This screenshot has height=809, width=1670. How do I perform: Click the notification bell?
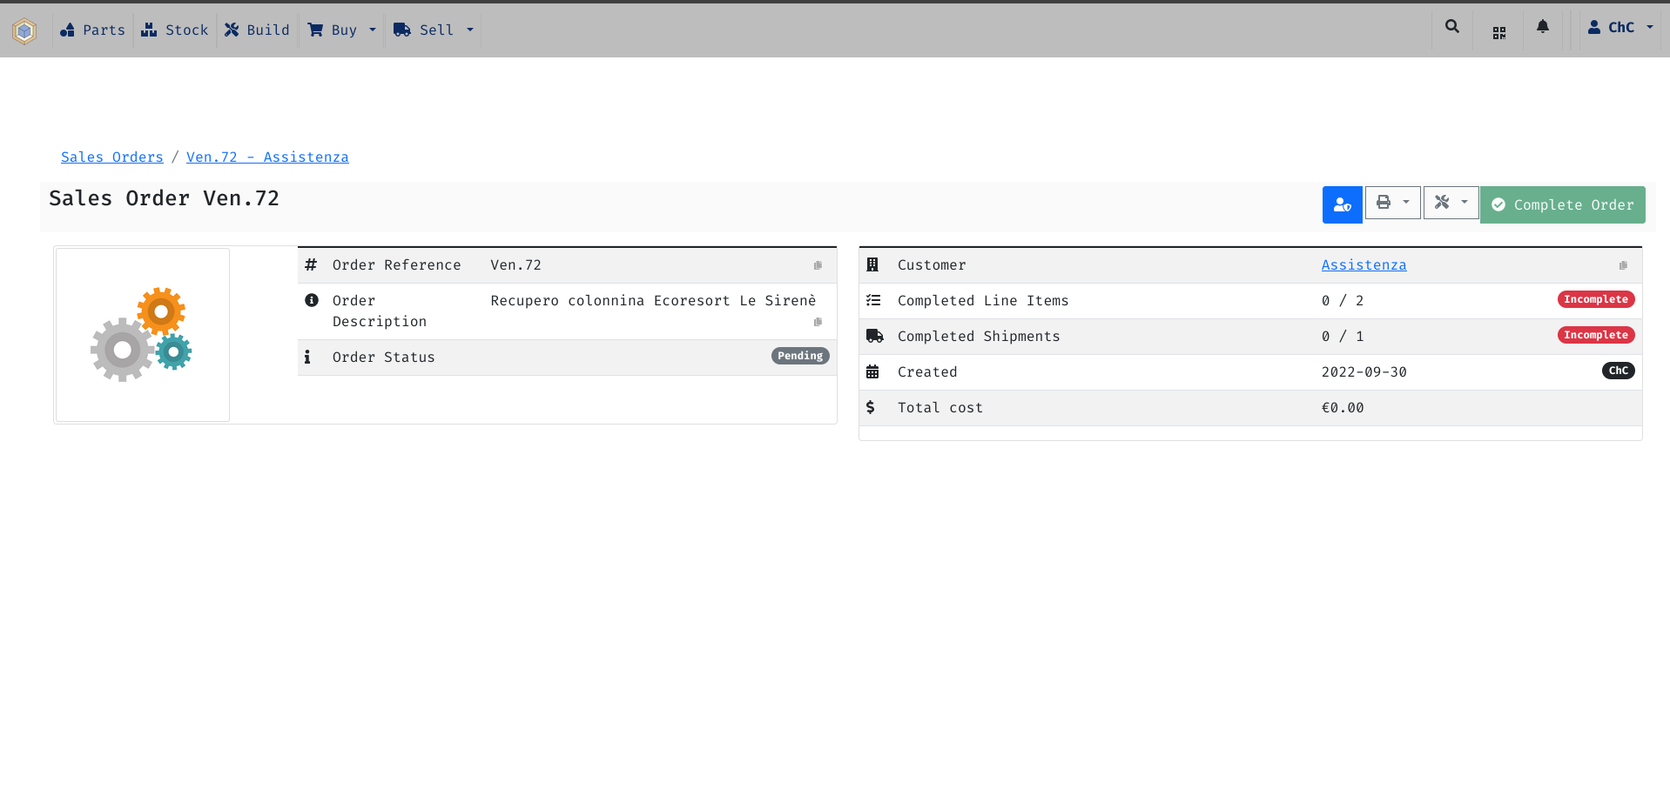point(1543,27)
